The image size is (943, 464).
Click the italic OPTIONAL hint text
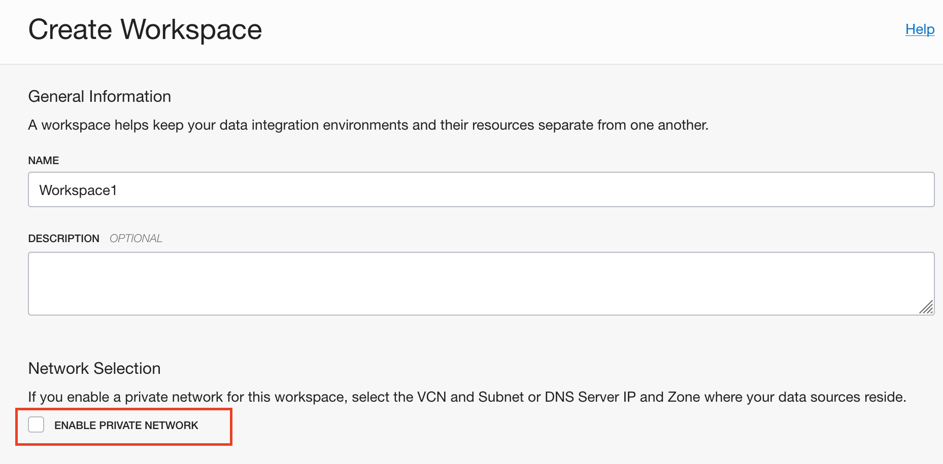[136, 239]
